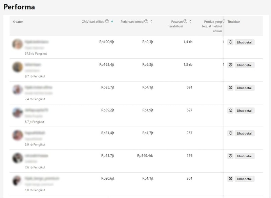
Task: Open chat with the Rp190,9jt GMV creator
Action: pos(230,42)
